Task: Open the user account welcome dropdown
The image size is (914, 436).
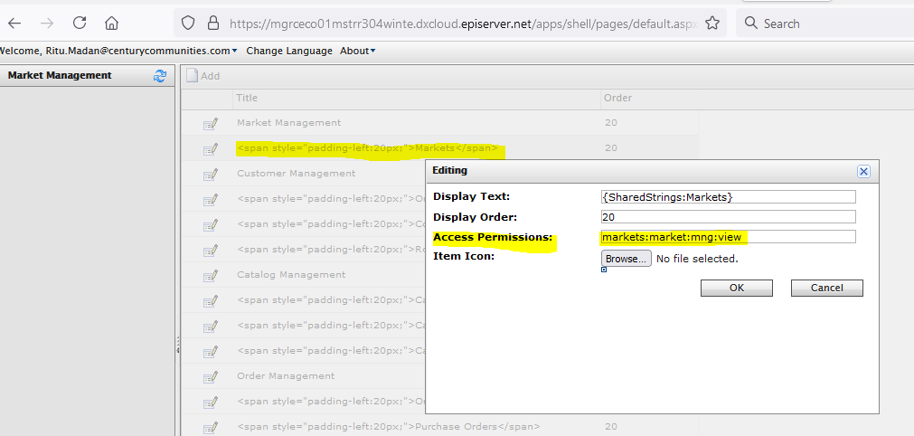Action: 119,51
